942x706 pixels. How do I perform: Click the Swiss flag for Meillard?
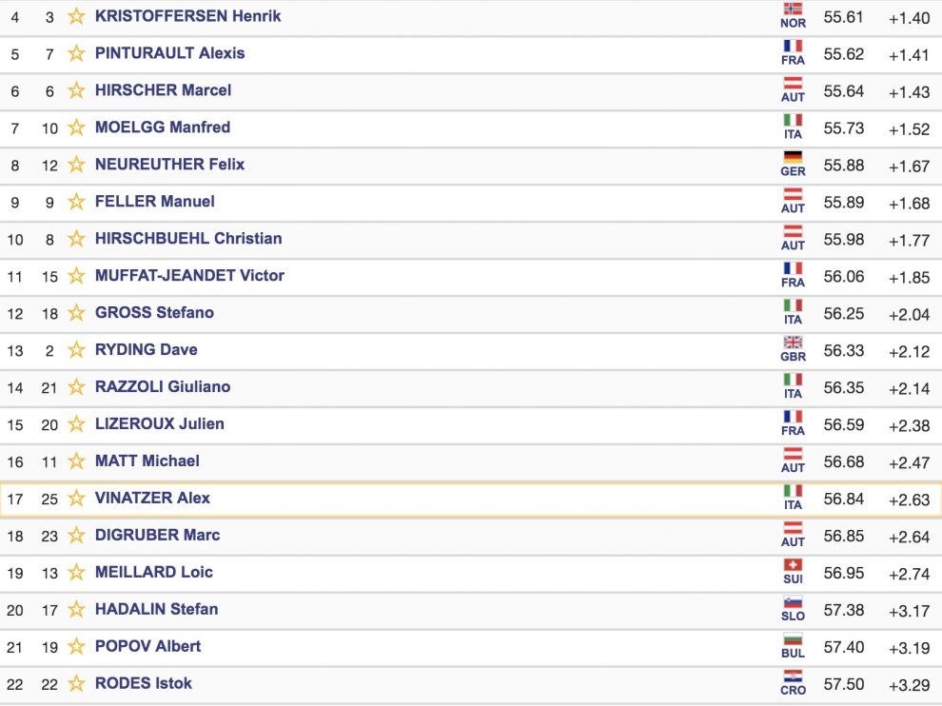[793, 565]
